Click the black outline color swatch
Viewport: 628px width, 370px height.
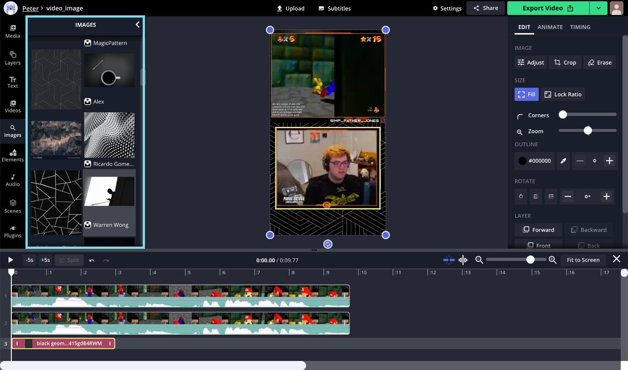(522, 161)
